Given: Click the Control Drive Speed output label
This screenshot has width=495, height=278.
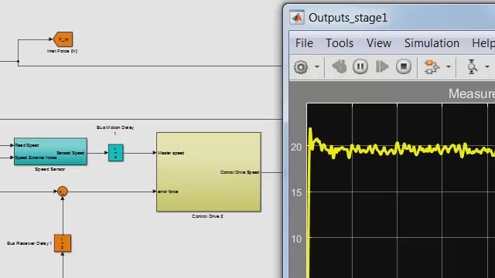Looking at the screenshot, I should pyautogui.click(x=240, y=172).
